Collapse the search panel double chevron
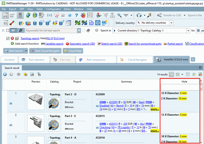 point(3,30)
